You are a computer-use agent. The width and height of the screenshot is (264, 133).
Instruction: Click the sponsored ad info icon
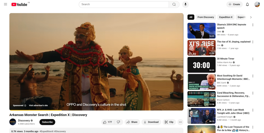25,106
